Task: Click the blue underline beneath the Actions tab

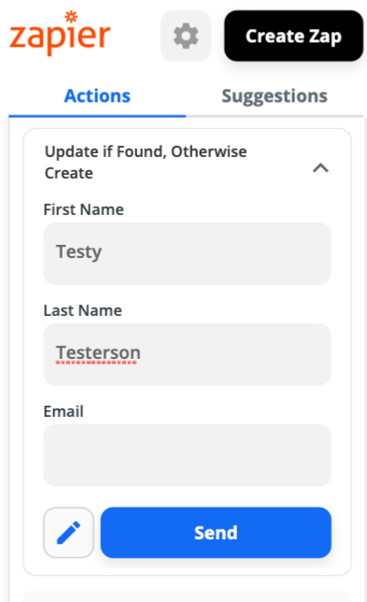Action: point(97,116)
